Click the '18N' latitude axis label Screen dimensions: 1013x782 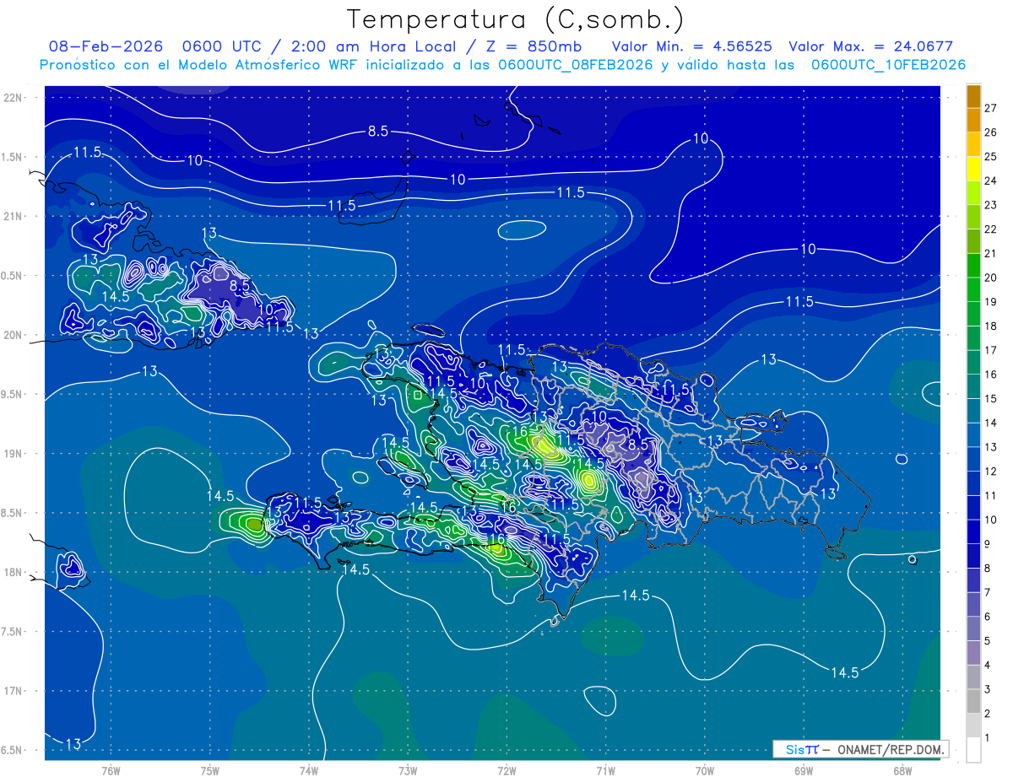point(13,572)
